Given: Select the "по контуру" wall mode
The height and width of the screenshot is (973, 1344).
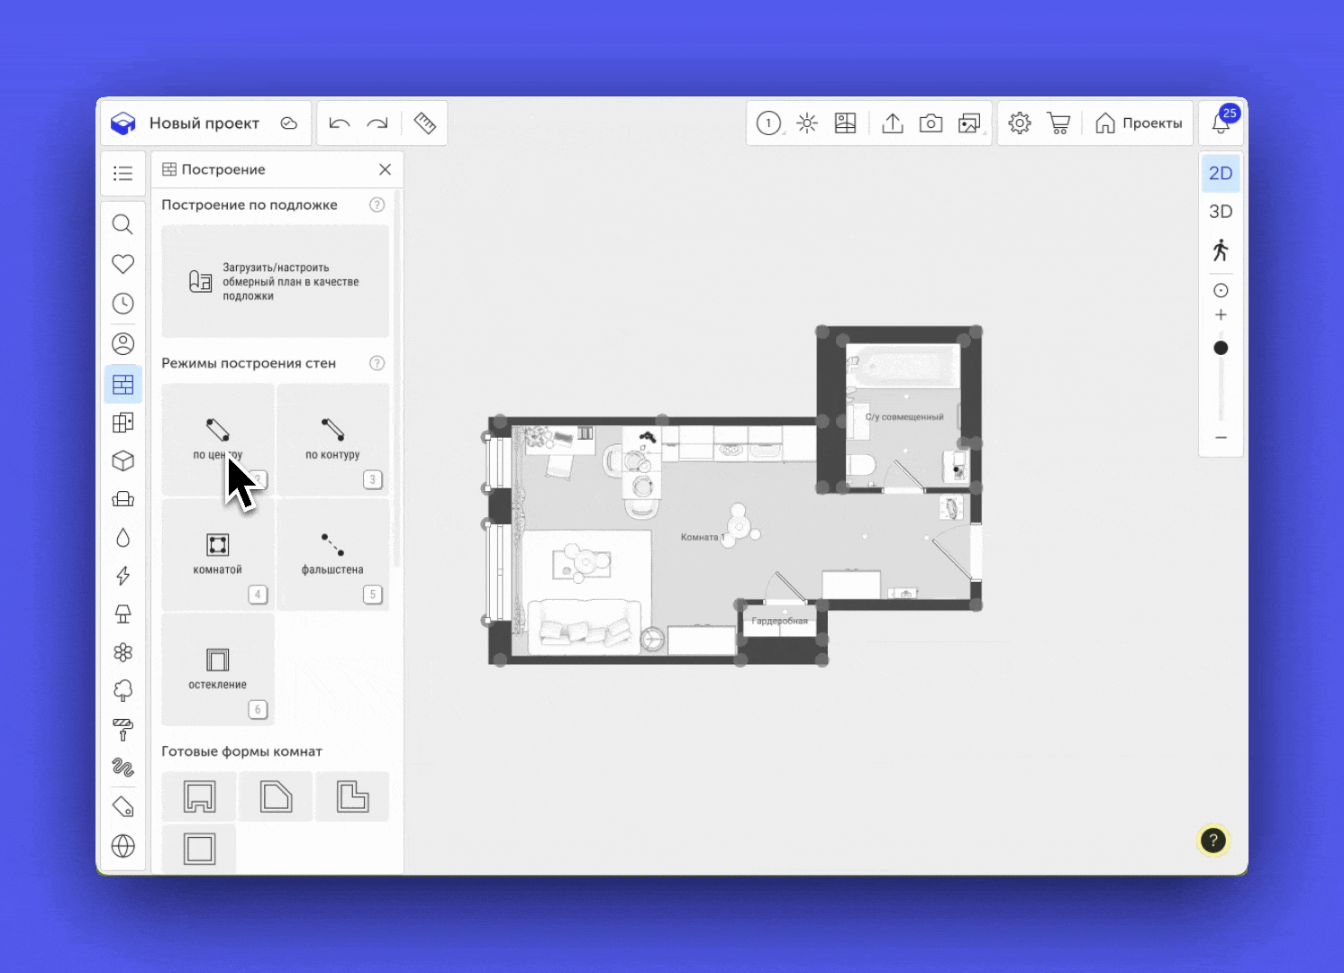Looking at the screenshot, I should [332, 440].
